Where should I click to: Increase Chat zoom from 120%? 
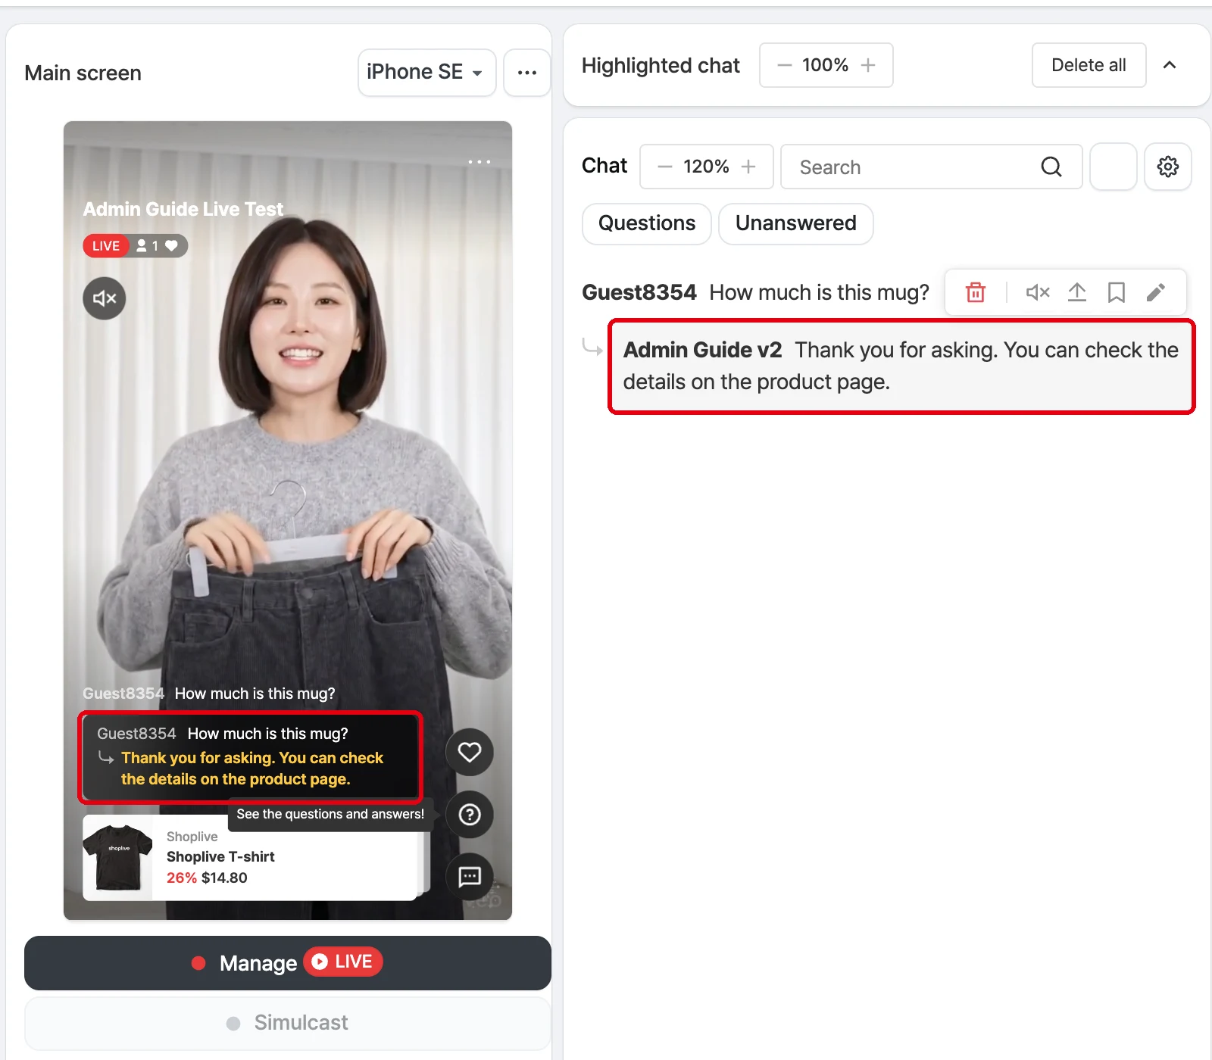click(748, 167)
